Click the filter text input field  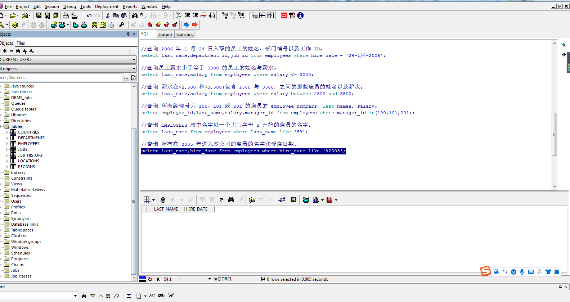click(61, 77)
